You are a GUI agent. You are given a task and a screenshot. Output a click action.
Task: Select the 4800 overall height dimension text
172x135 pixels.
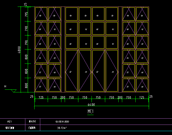coord(19,50)
